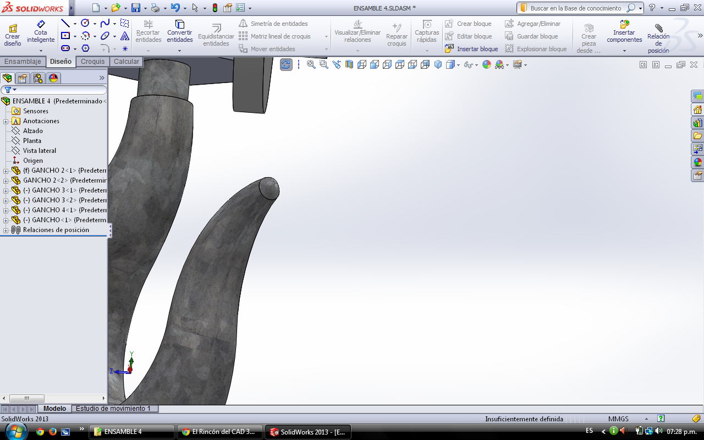Click the Print icon in top toolbar
The height and width of the screenshot is (440, 704).
155,8
